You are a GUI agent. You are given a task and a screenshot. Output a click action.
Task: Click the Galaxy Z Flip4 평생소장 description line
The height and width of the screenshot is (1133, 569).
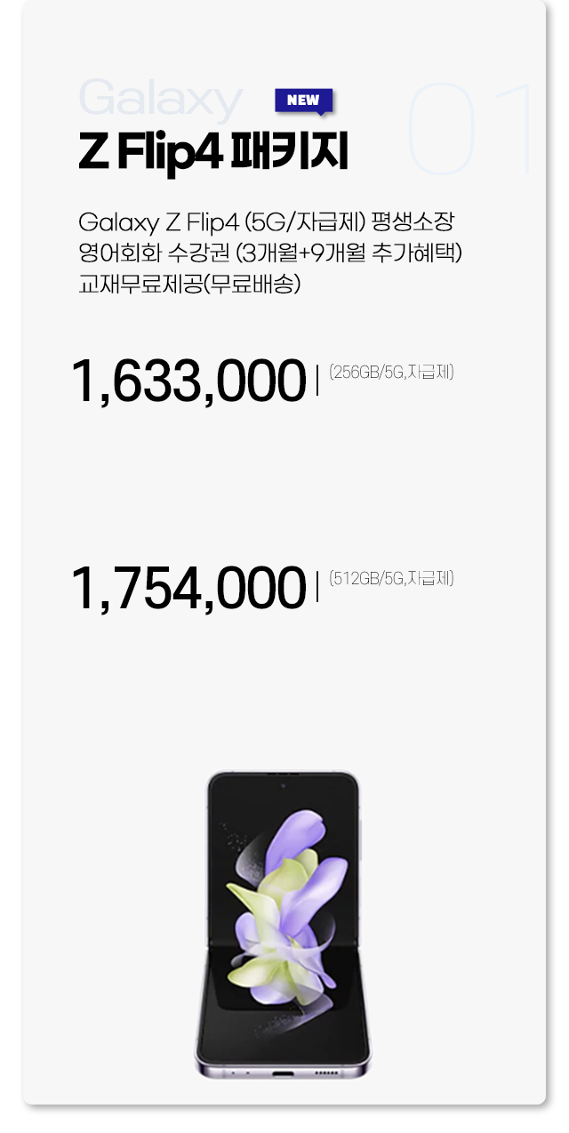pyautogui.click(x=267, y=221)
